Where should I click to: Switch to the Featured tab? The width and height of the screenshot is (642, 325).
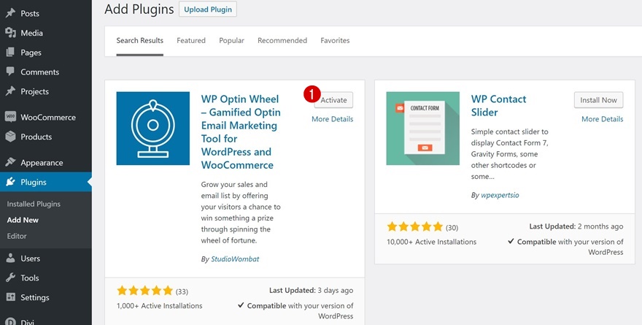[191, 41]
